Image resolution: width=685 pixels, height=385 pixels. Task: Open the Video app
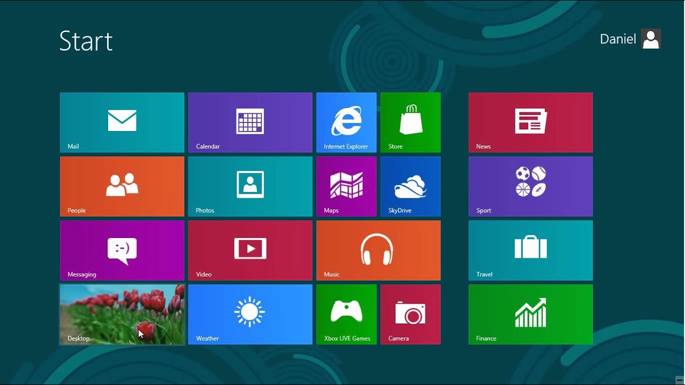[x=250, y=250]
